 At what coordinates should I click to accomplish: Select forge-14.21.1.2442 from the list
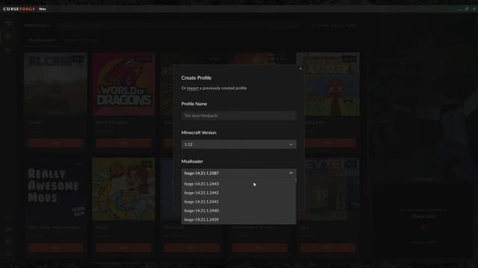pos(238,193)
